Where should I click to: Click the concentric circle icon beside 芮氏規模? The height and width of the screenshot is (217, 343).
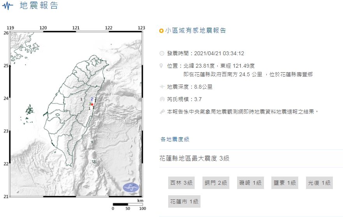[162, 99]
